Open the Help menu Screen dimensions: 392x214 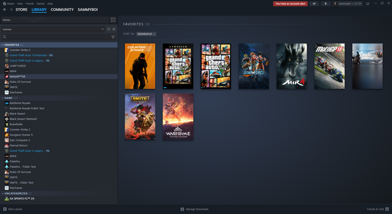click(50, 4)
